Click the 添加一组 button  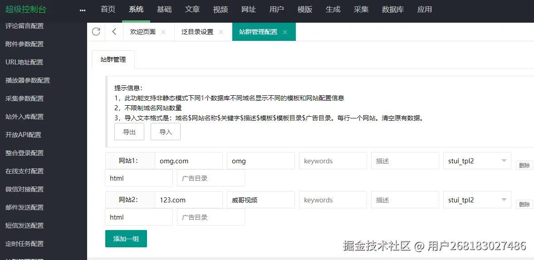click(126, 239)
